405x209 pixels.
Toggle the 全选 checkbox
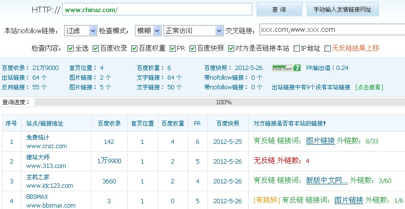click(70, 48)
